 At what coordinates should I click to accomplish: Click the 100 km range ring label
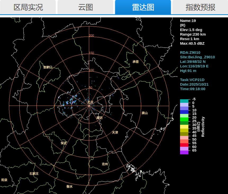coord(91,70)
